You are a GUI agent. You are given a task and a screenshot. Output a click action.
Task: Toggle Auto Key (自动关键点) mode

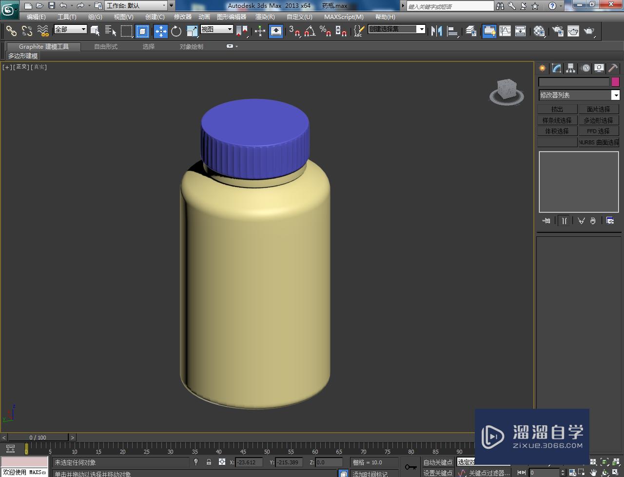tap(438, 462)
